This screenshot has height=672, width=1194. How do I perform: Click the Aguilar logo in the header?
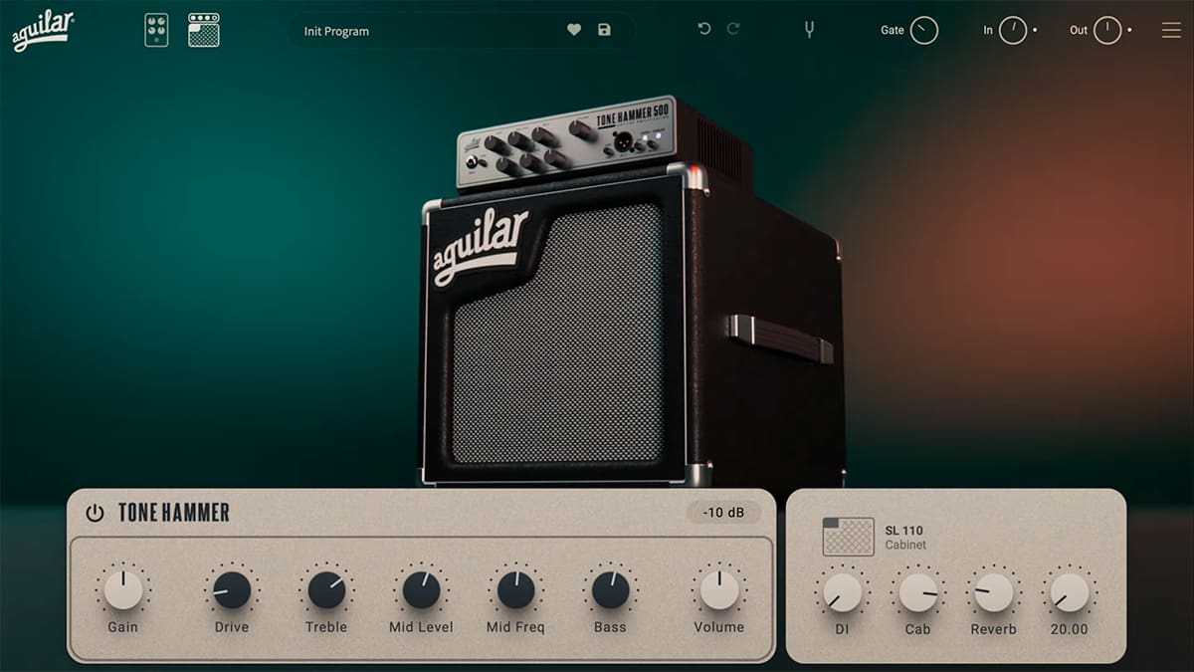coord(43,30)
